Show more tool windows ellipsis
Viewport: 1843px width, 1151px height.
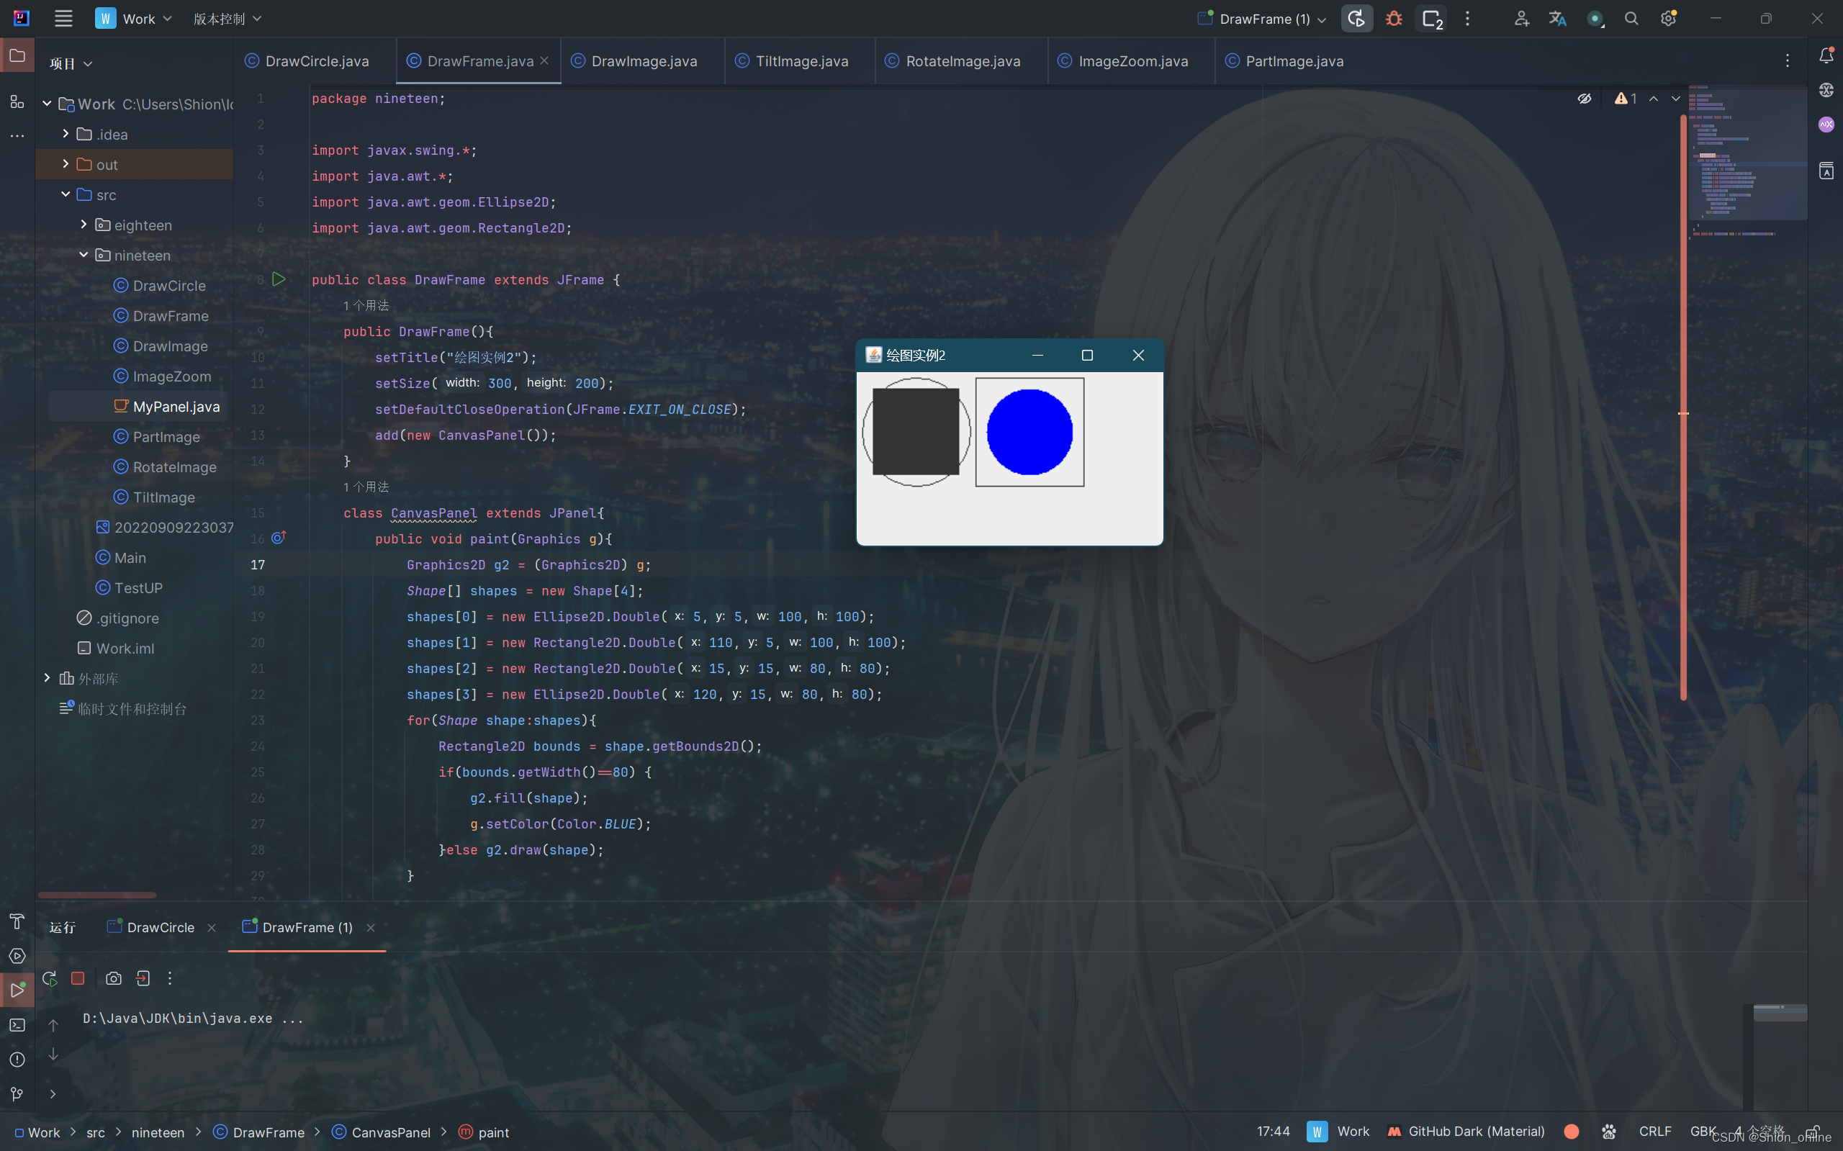click(x=17, y=136)
